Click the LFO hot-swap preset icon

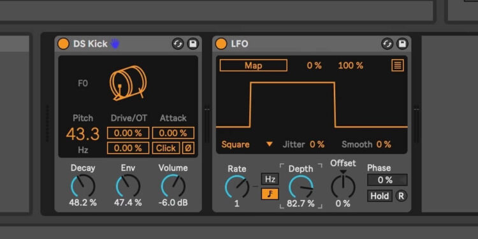pos(387,44)
